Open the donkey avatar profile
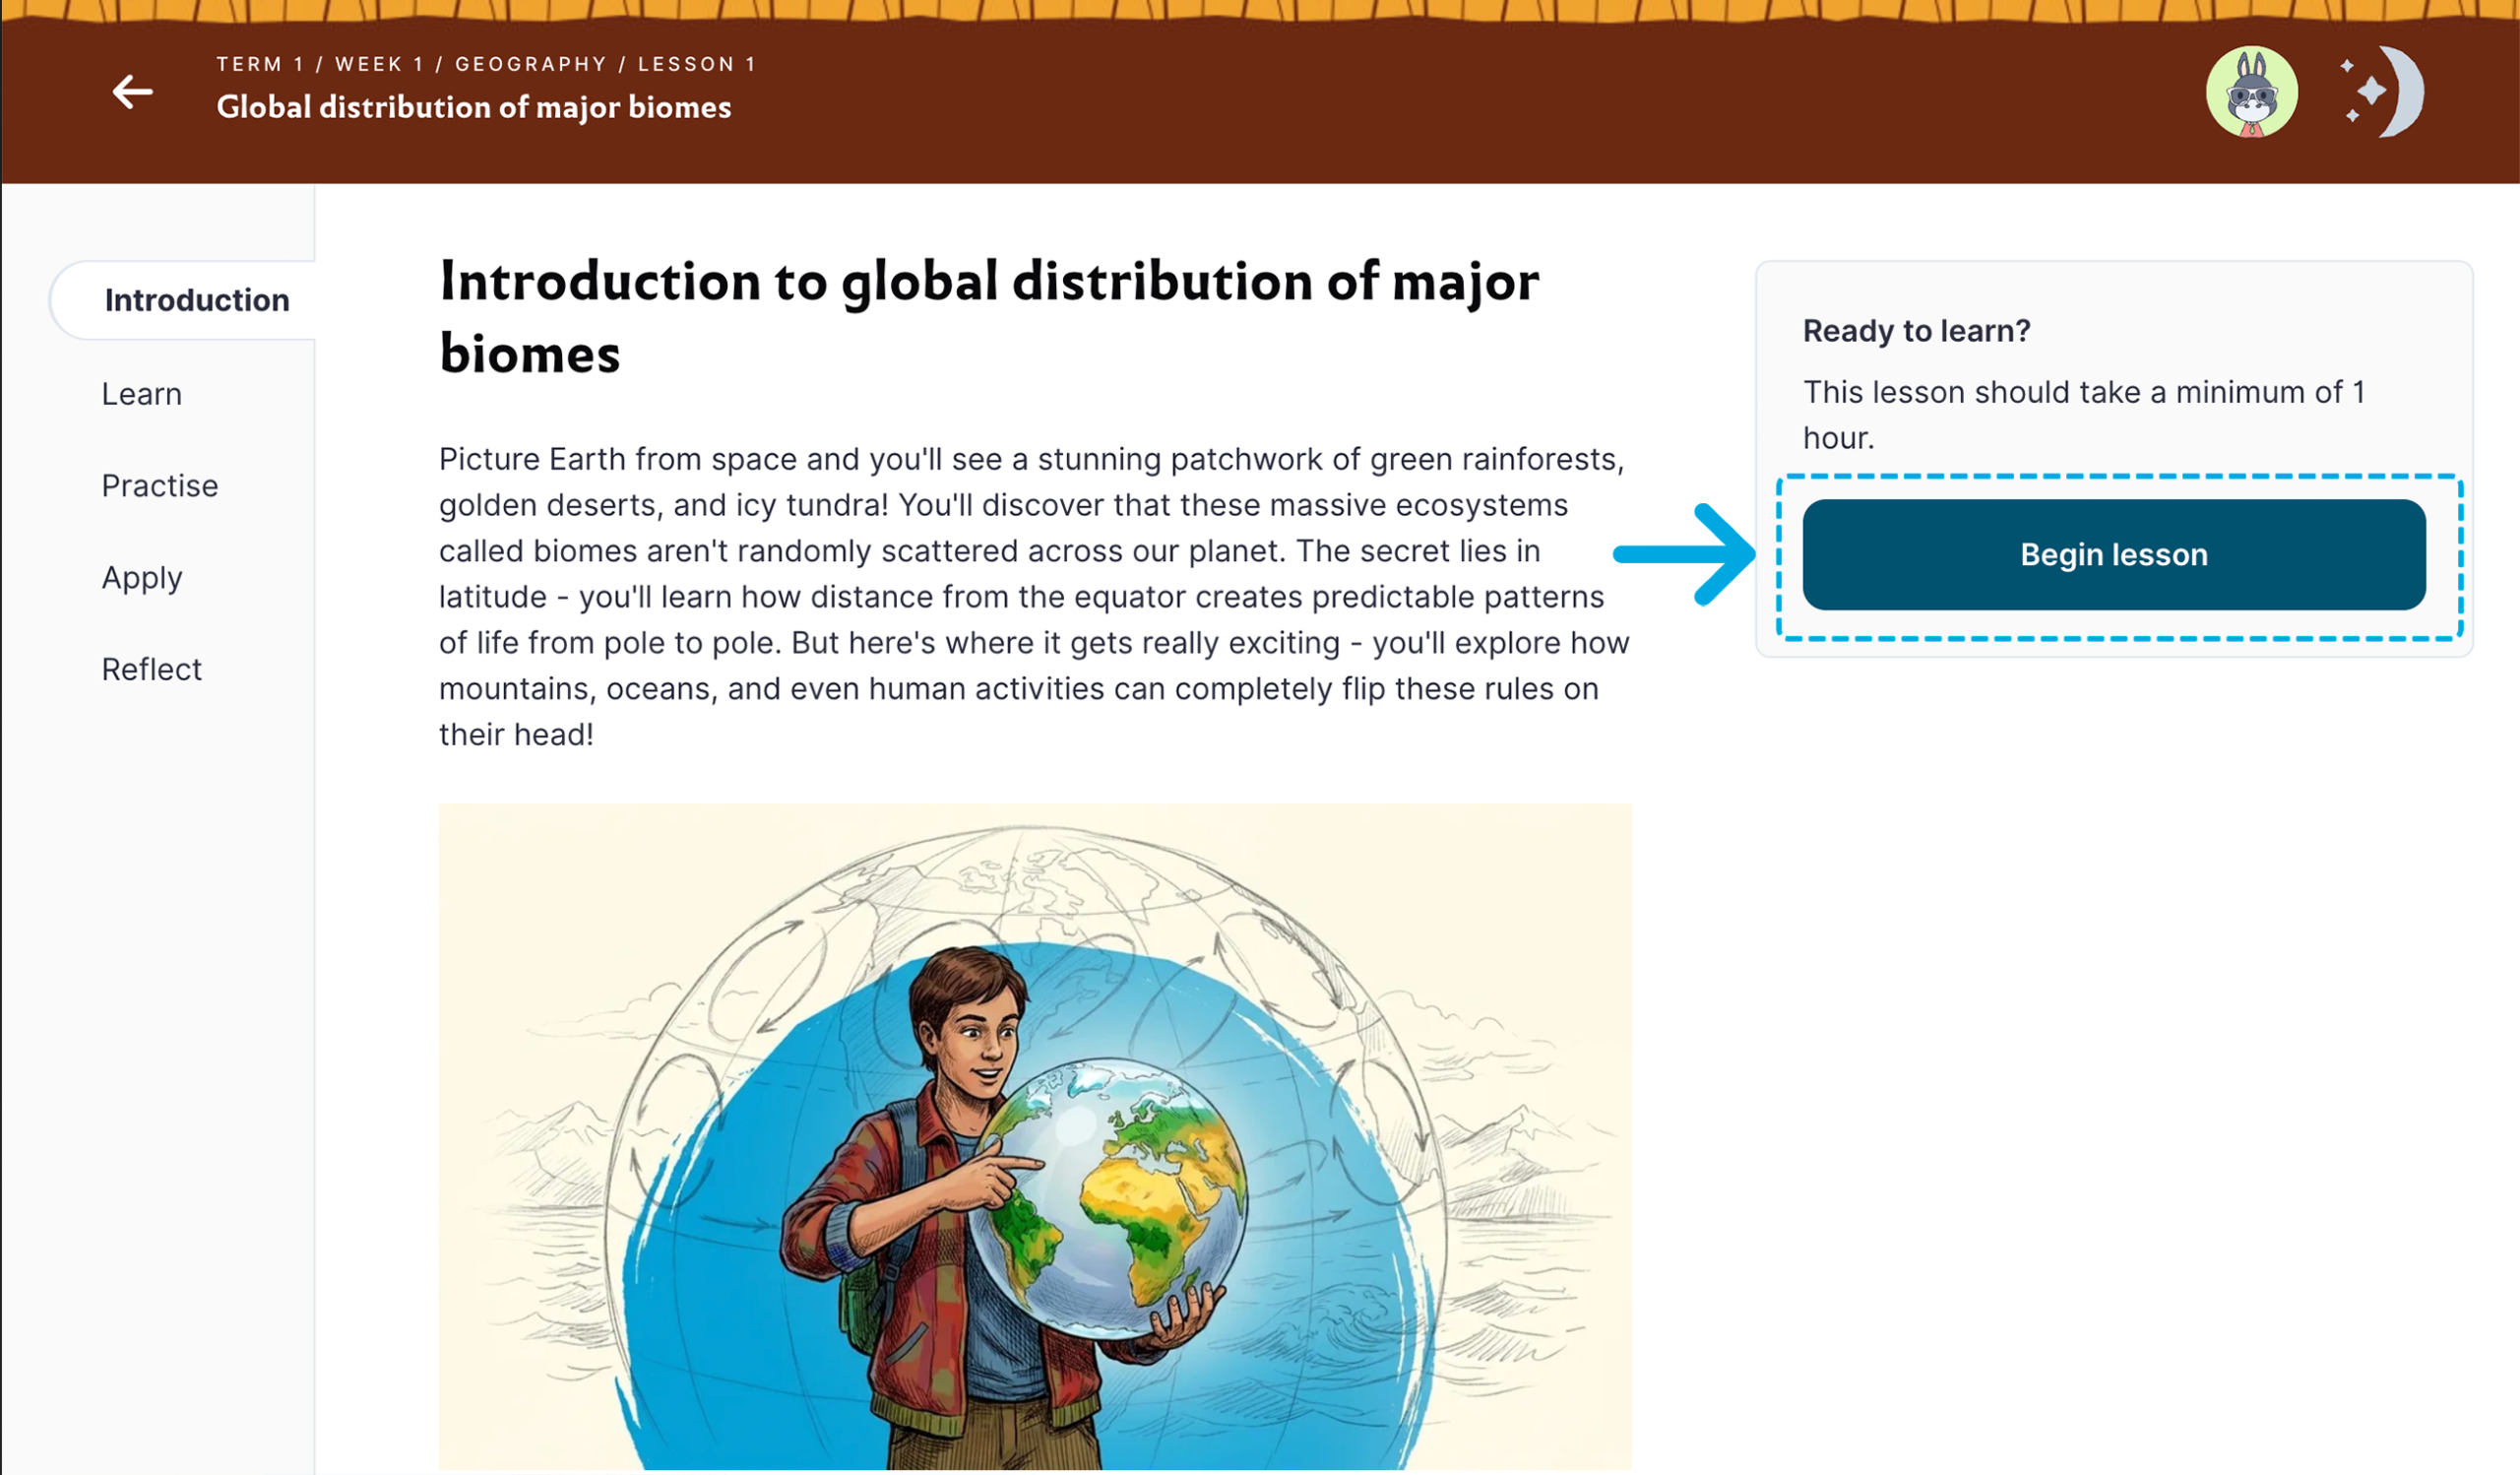The width and height of the screenshot is (2520, 1475). [x=2252, y=92]
